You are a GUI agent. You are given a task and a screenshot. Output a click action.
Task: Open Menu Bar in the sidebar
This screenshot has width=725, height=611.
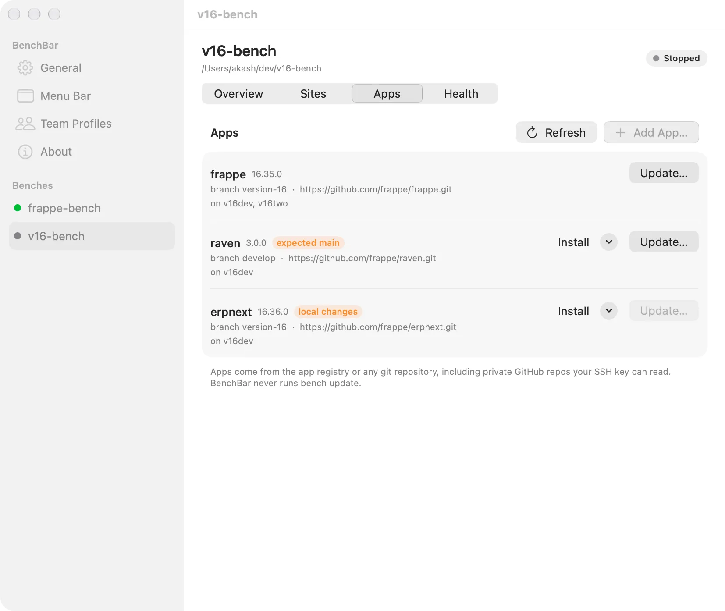pyautogui.click(x=92, y=96)
